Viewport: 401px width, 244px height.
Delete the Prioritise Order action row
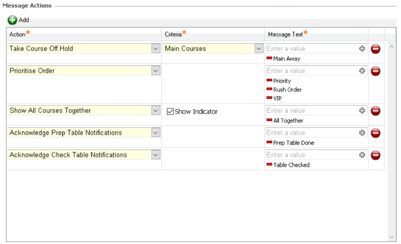pos(375,71)
